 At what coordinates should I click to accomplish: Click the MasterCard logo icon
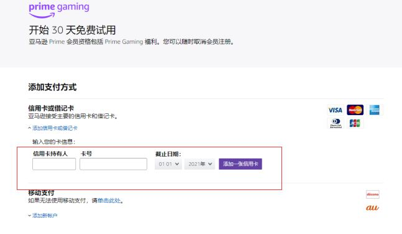coord(355,110)
